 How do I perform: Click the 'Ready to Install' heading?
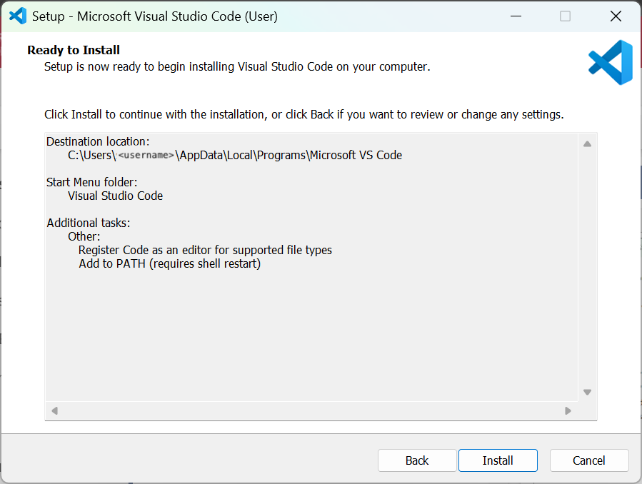[x=74, y=50]
